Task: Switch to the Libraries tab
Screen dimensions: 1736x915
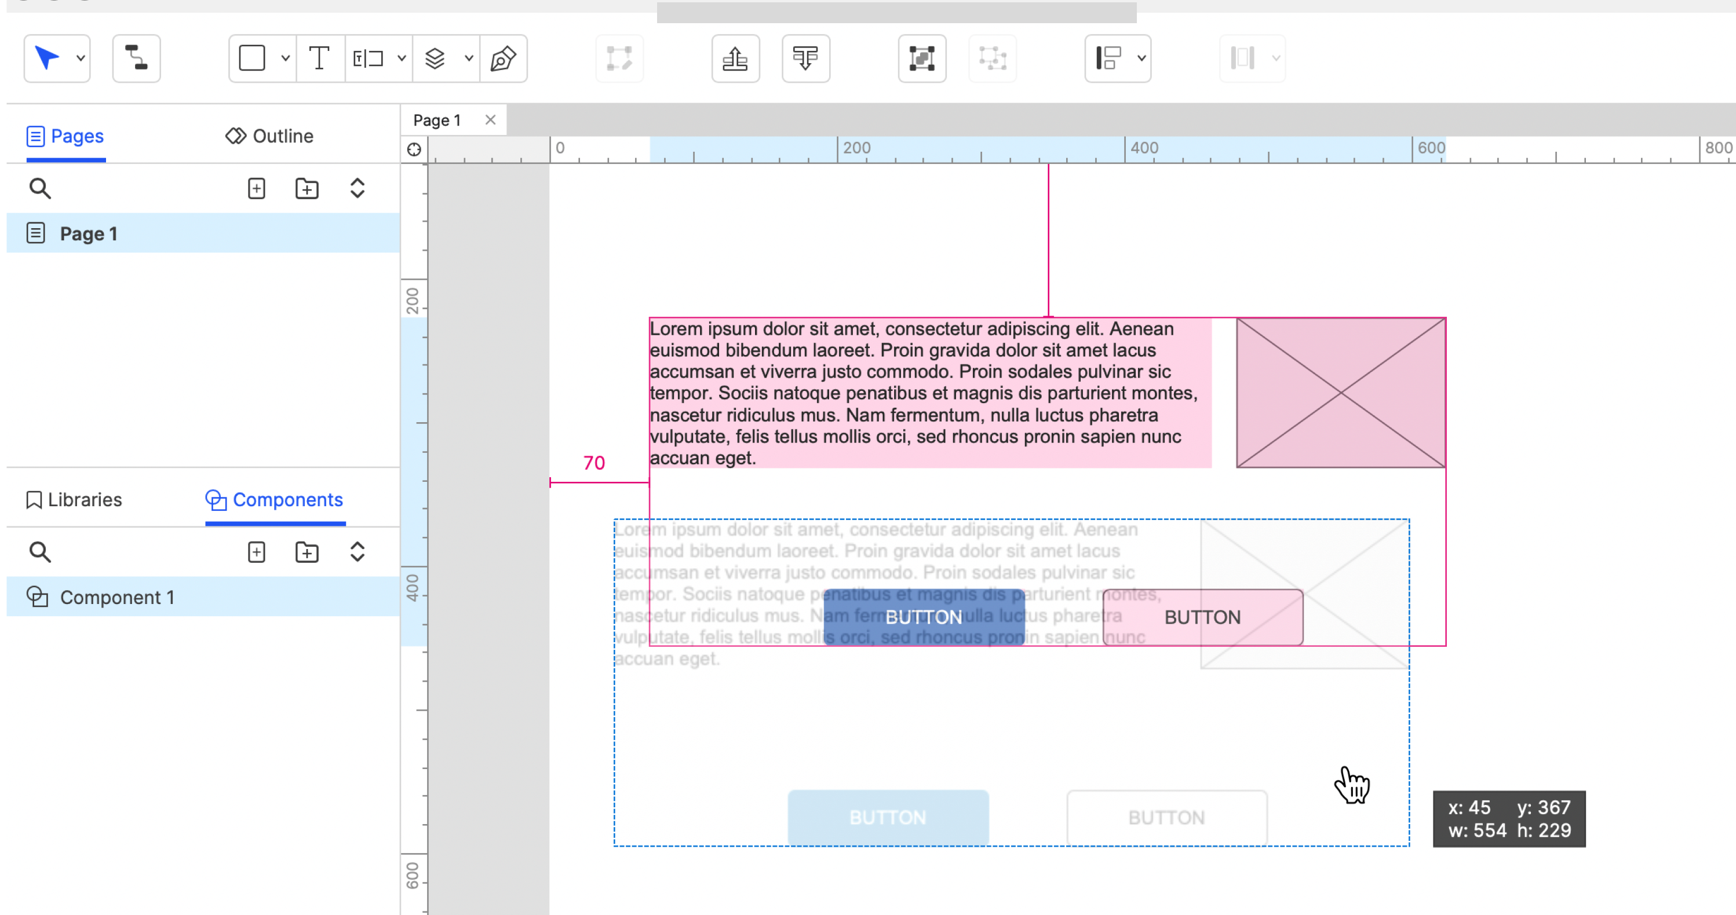Action: (74, 500)
